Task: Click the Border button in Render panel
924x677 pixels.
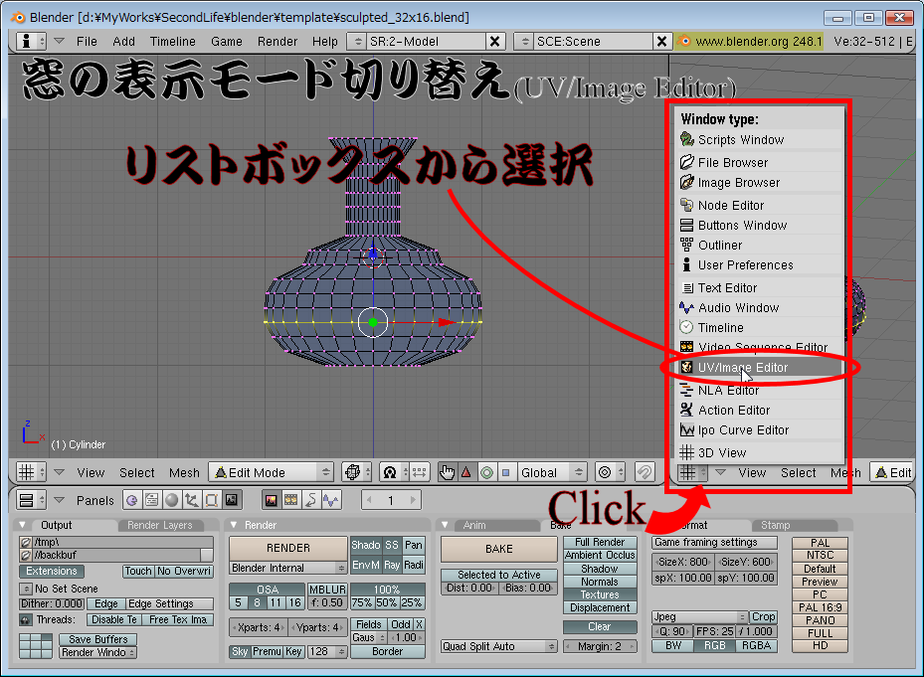Action: (x=388, y=652)
